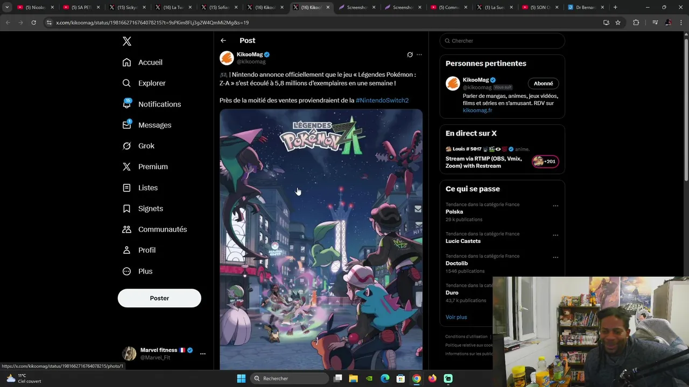
Task: Open the Accueil home icon
Action: click(126, 62)
